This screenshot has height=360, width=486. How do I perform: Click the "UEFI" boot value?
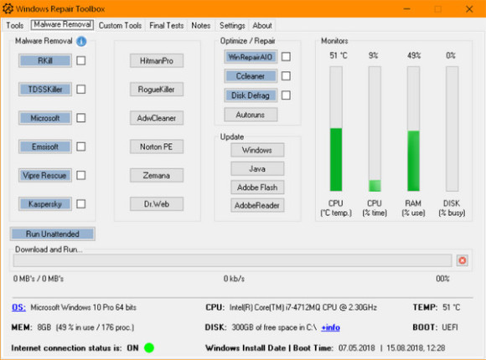(450, 327)
